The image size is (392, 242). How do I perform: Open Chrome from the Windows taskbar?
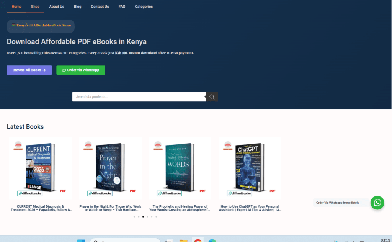(x=198, y=240)
